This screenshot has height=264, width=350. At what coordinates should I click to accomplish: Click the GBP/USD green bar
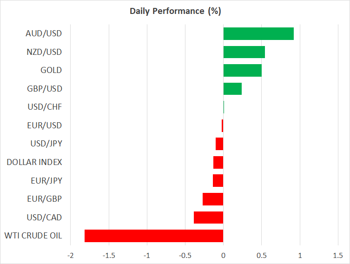(232, 89)
